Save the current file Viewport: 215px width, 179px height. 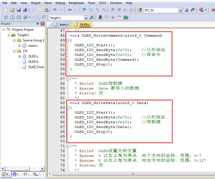pos(19,10)
